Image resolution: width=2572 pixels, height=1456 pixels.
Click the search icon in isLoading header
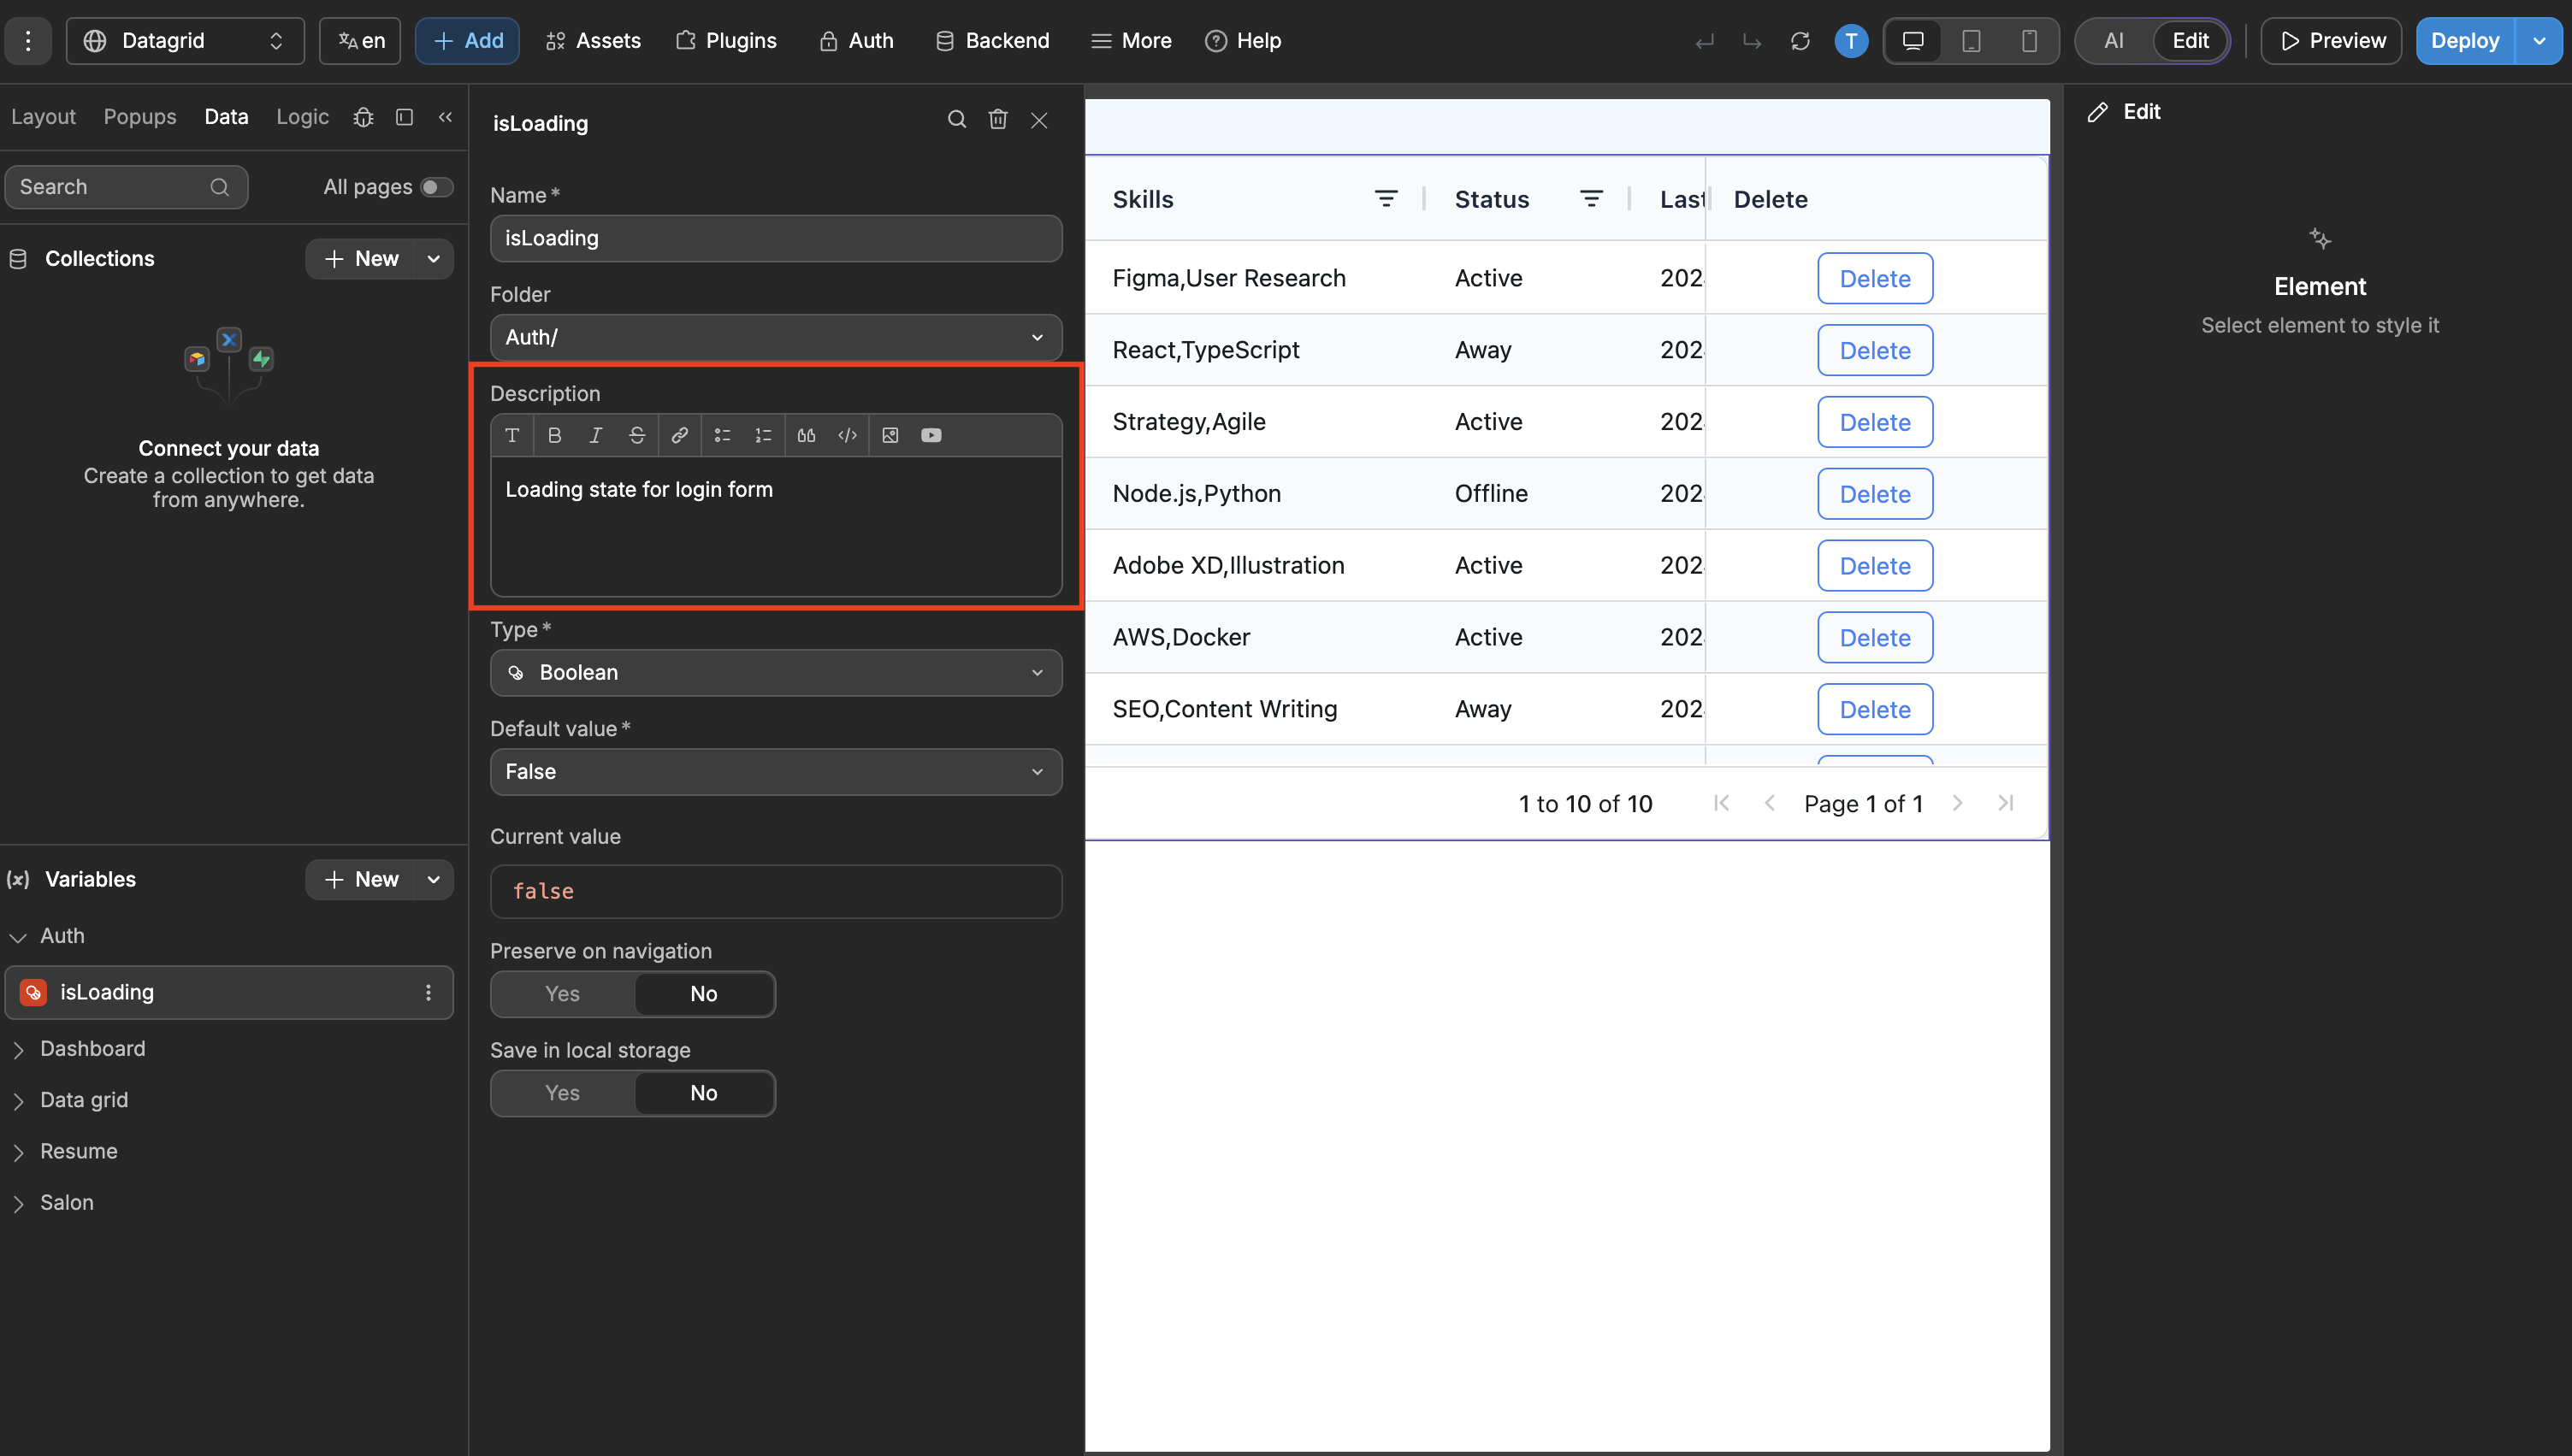click(x=956, y=120)
